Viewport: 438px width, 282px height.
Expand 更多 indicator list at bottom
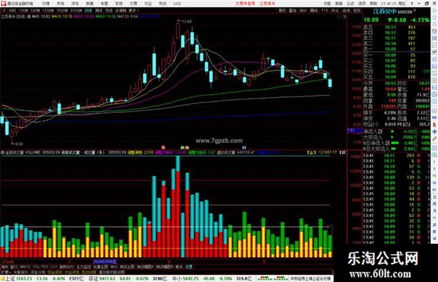(x=179, y=267)
